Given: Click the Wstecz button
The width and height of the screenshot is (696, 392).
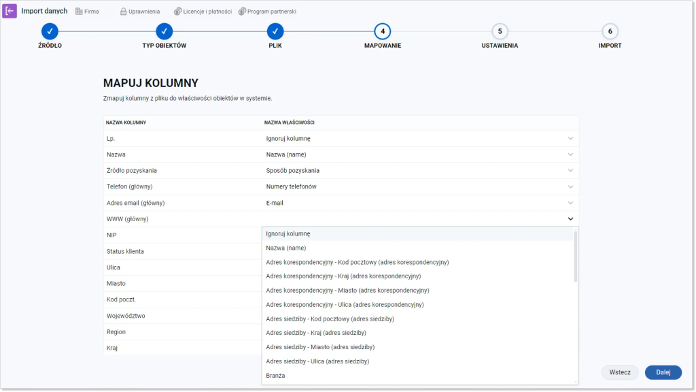Looking at the screenshot, I should click(620, 372).
